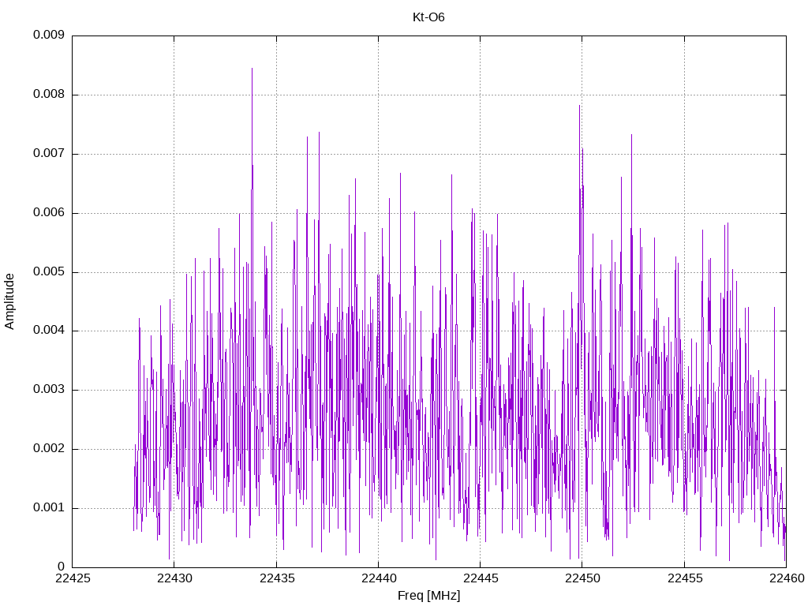Image resolution: width=808 pixels, height=606 pixels.
Task: Click y-axis tick label 0.003
Action: click(x=49, y=390)
